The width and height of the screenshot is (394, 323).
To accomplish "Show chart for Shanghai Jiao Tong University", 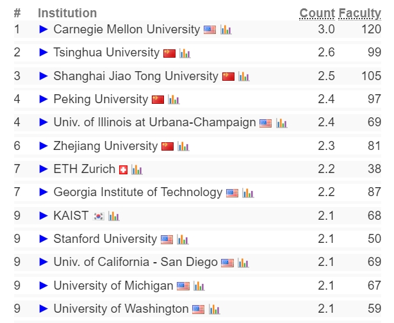I will pyautogui.click(x=244, y=76).
